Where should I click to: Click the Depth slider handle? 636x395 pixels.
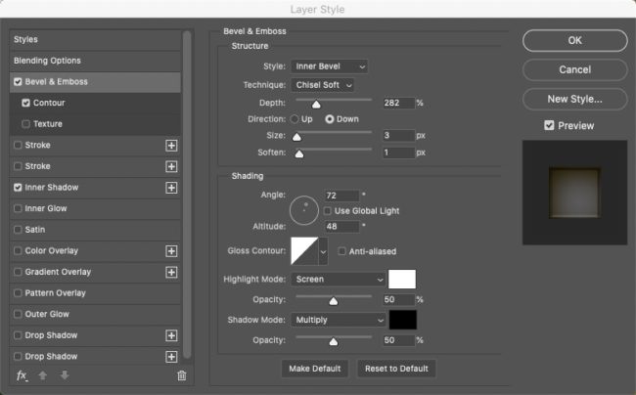point(316,105)
